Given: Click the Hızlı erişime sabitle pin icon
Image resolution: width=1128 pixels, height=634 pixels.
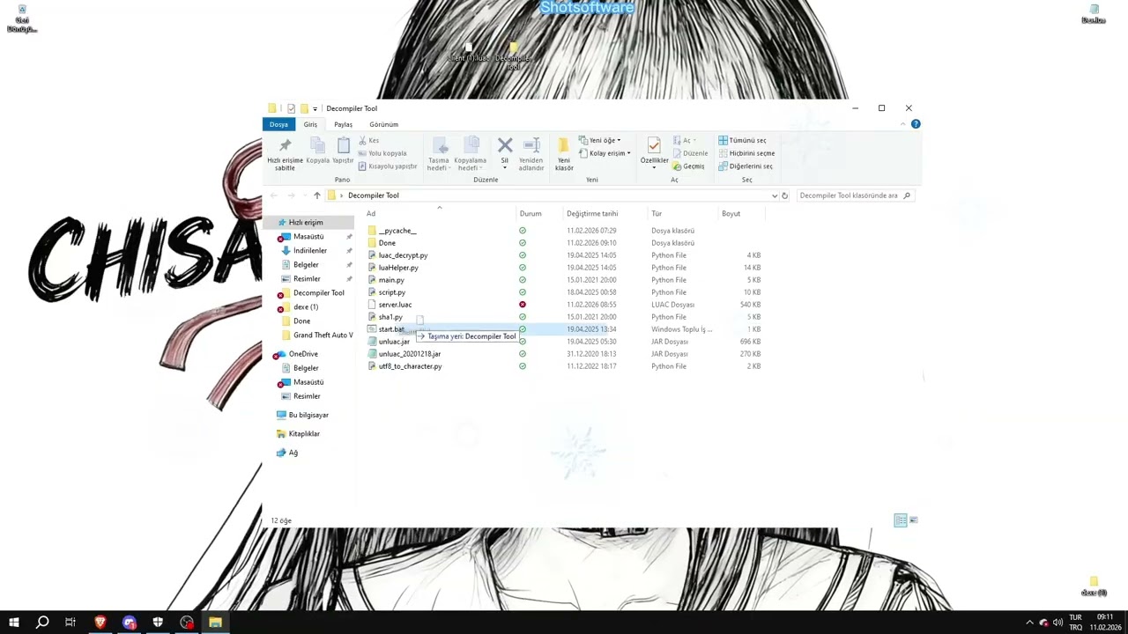Looking at the screenshot, I should coord(285,145).
